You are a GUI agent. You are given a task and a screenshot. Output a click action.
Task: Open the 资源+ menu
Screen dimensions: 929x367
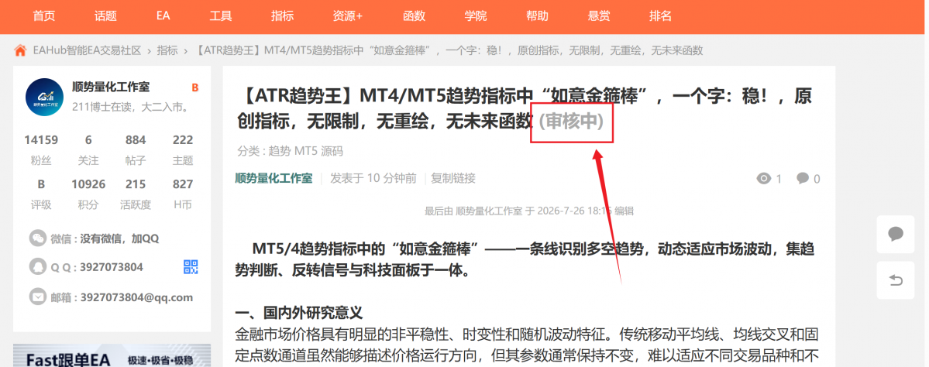coord(348,16)
